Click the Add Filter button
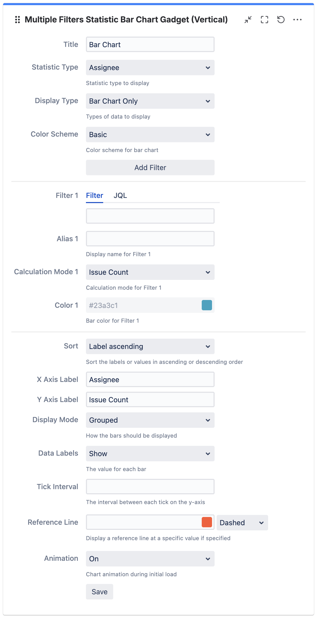317x618 pixels. click(x=150, y=168)
